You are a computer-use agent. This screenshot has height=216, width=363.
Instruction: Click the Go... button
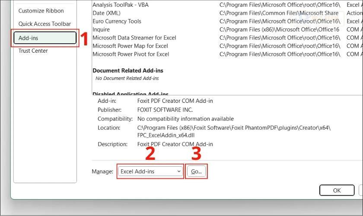[x=196, y=172]
